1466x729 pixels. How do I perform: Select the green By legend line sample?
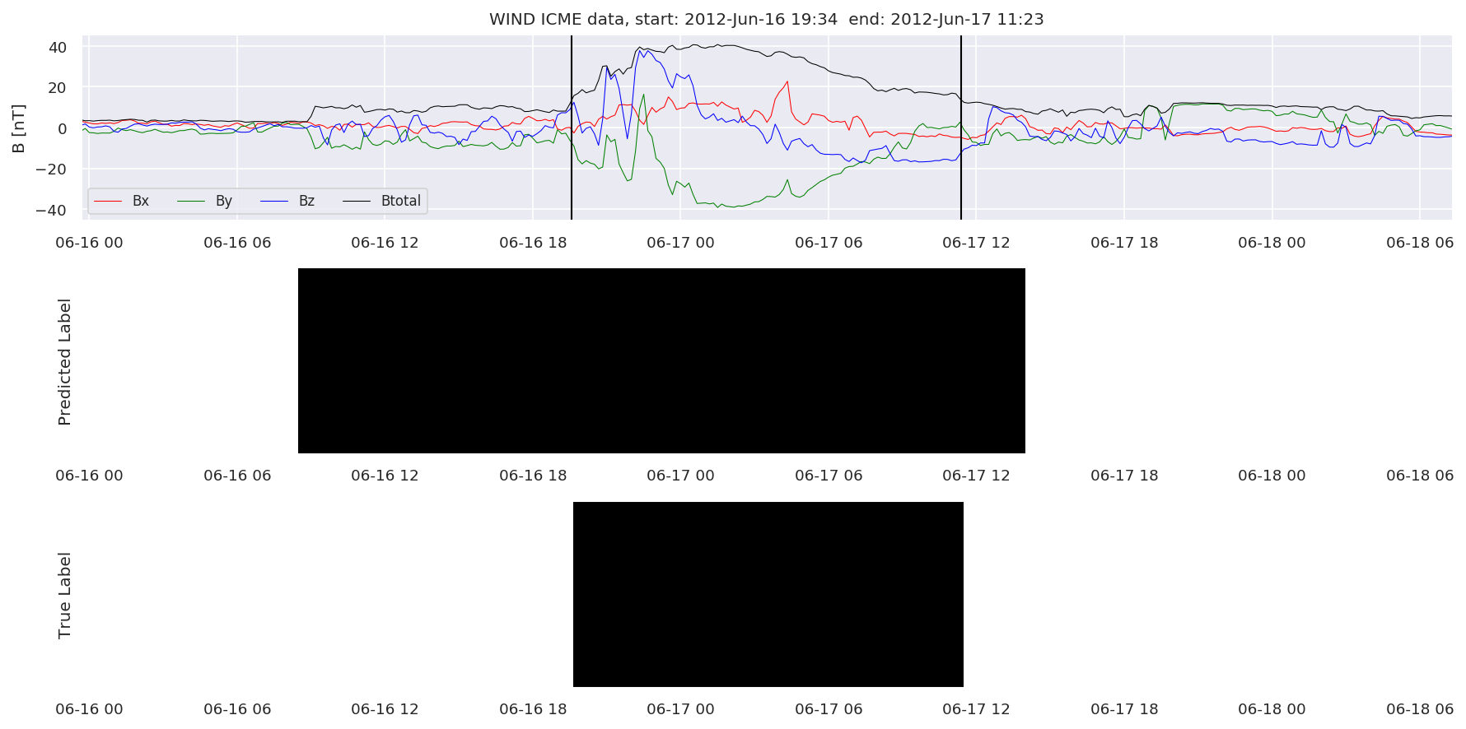191,201
